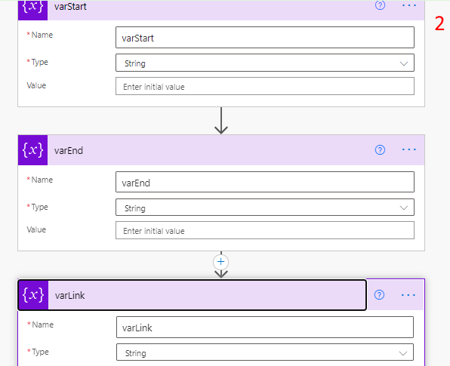Edit the varLink Name field
This screenshot has height=366, width=450.
264,328
